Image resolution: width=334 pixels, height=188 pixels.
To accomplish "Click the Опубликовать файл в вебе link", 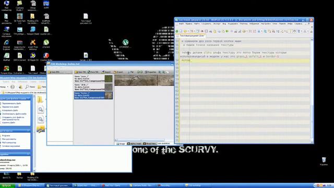I will (14, 114).
